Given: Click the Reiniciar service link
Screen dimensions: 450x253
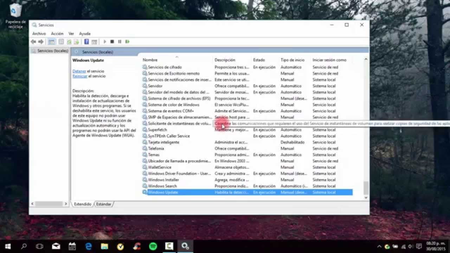Looking at the screenshot, I should pos(80,76).
